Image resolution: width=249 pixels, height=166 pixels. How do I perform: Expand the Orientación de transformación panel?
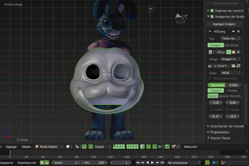click(x=208, y=126)
